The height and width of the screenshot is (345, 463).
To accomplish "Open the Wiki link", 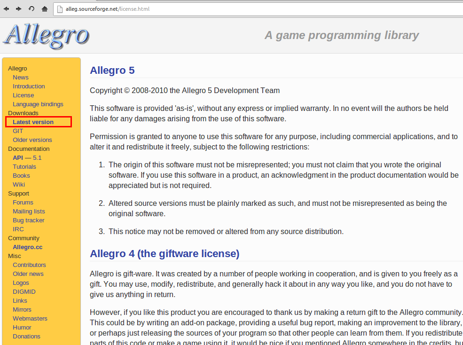I will tap(19, 184).
